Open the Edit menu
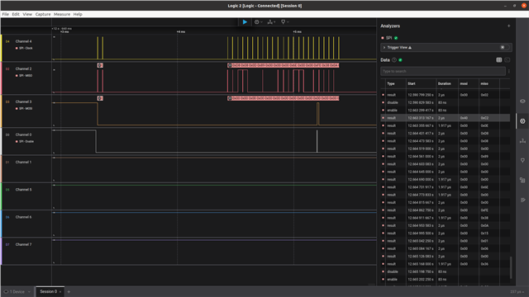The width and height of the screenshot is (529, 297). [16, 14]
